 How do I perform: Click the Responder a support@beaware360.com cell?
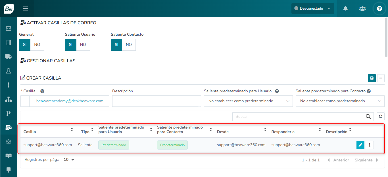(296, 145)
